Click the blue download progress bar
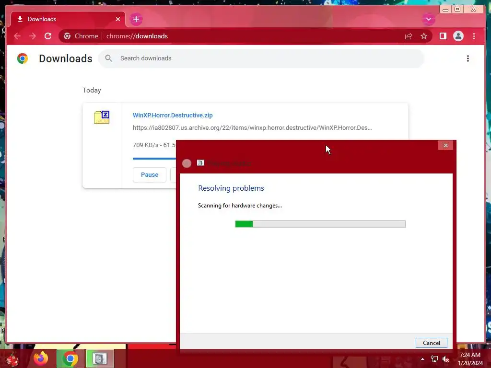Screen dimensions: 491x368 pos(154,158)
